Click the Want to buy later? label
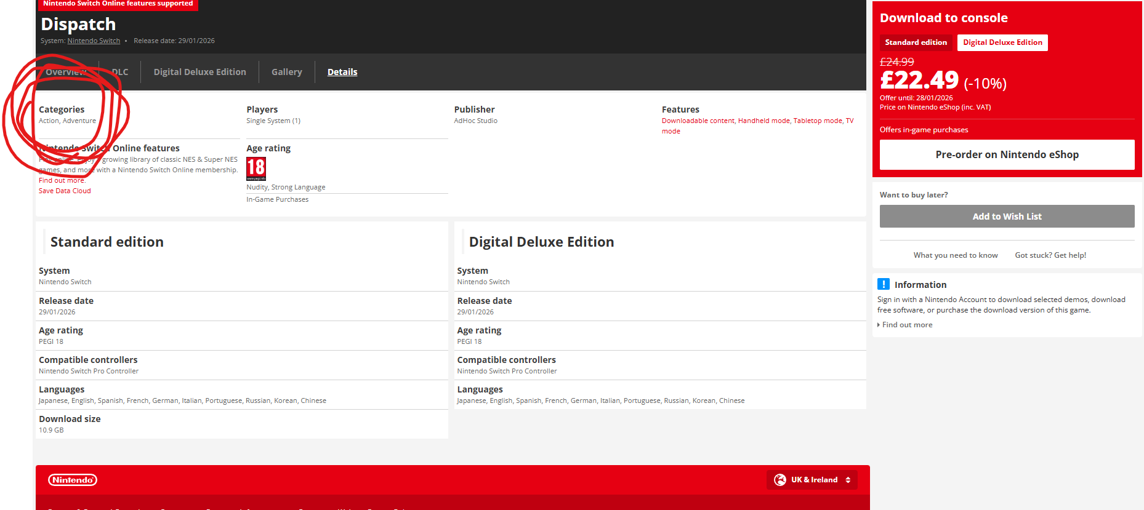The height and width of the screenshot is (510, 1144). click(914, 195)
